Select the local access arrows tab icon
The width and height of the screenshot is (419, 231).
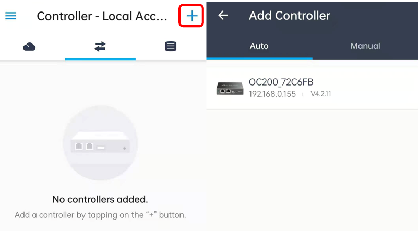point(100,46)
